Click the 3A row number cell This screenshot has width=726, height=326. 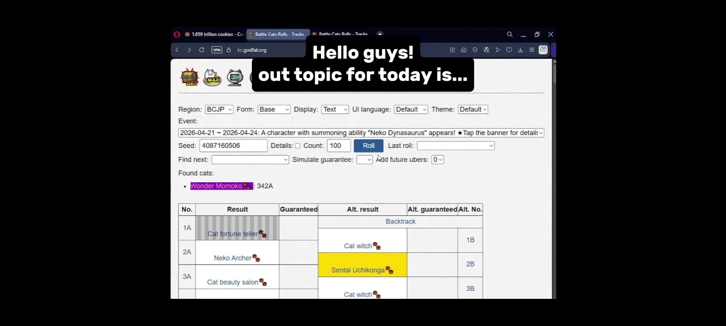(x=187, y=277)
